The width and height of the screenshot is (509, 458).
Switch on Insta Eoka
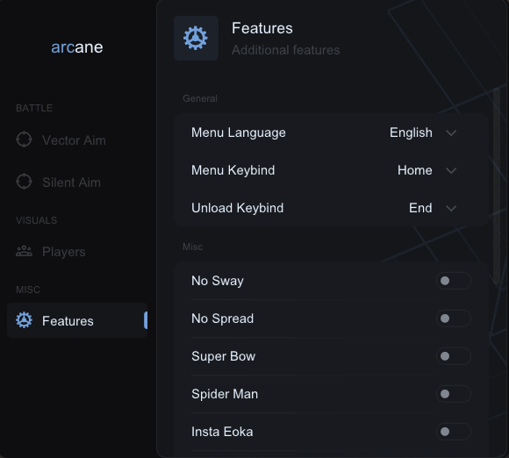coord(453,432)
